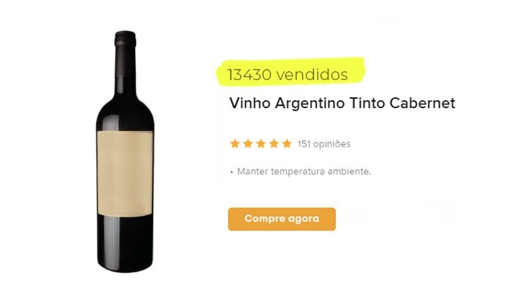Click the word Vinho in product title

point(250,103)
